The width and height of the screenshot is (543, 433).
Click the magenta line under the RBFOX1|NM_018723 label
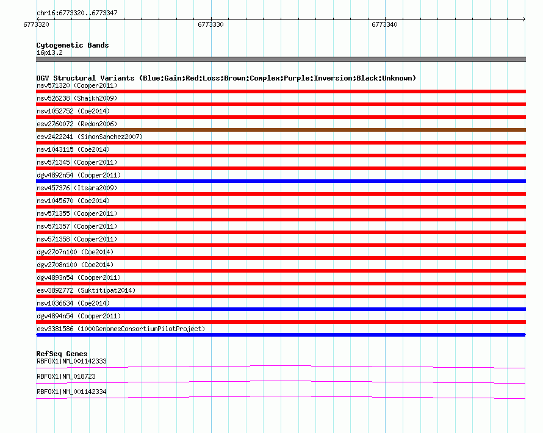click(281, 382)
